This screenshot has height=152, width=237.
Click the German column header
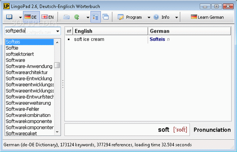coord(189,31)
